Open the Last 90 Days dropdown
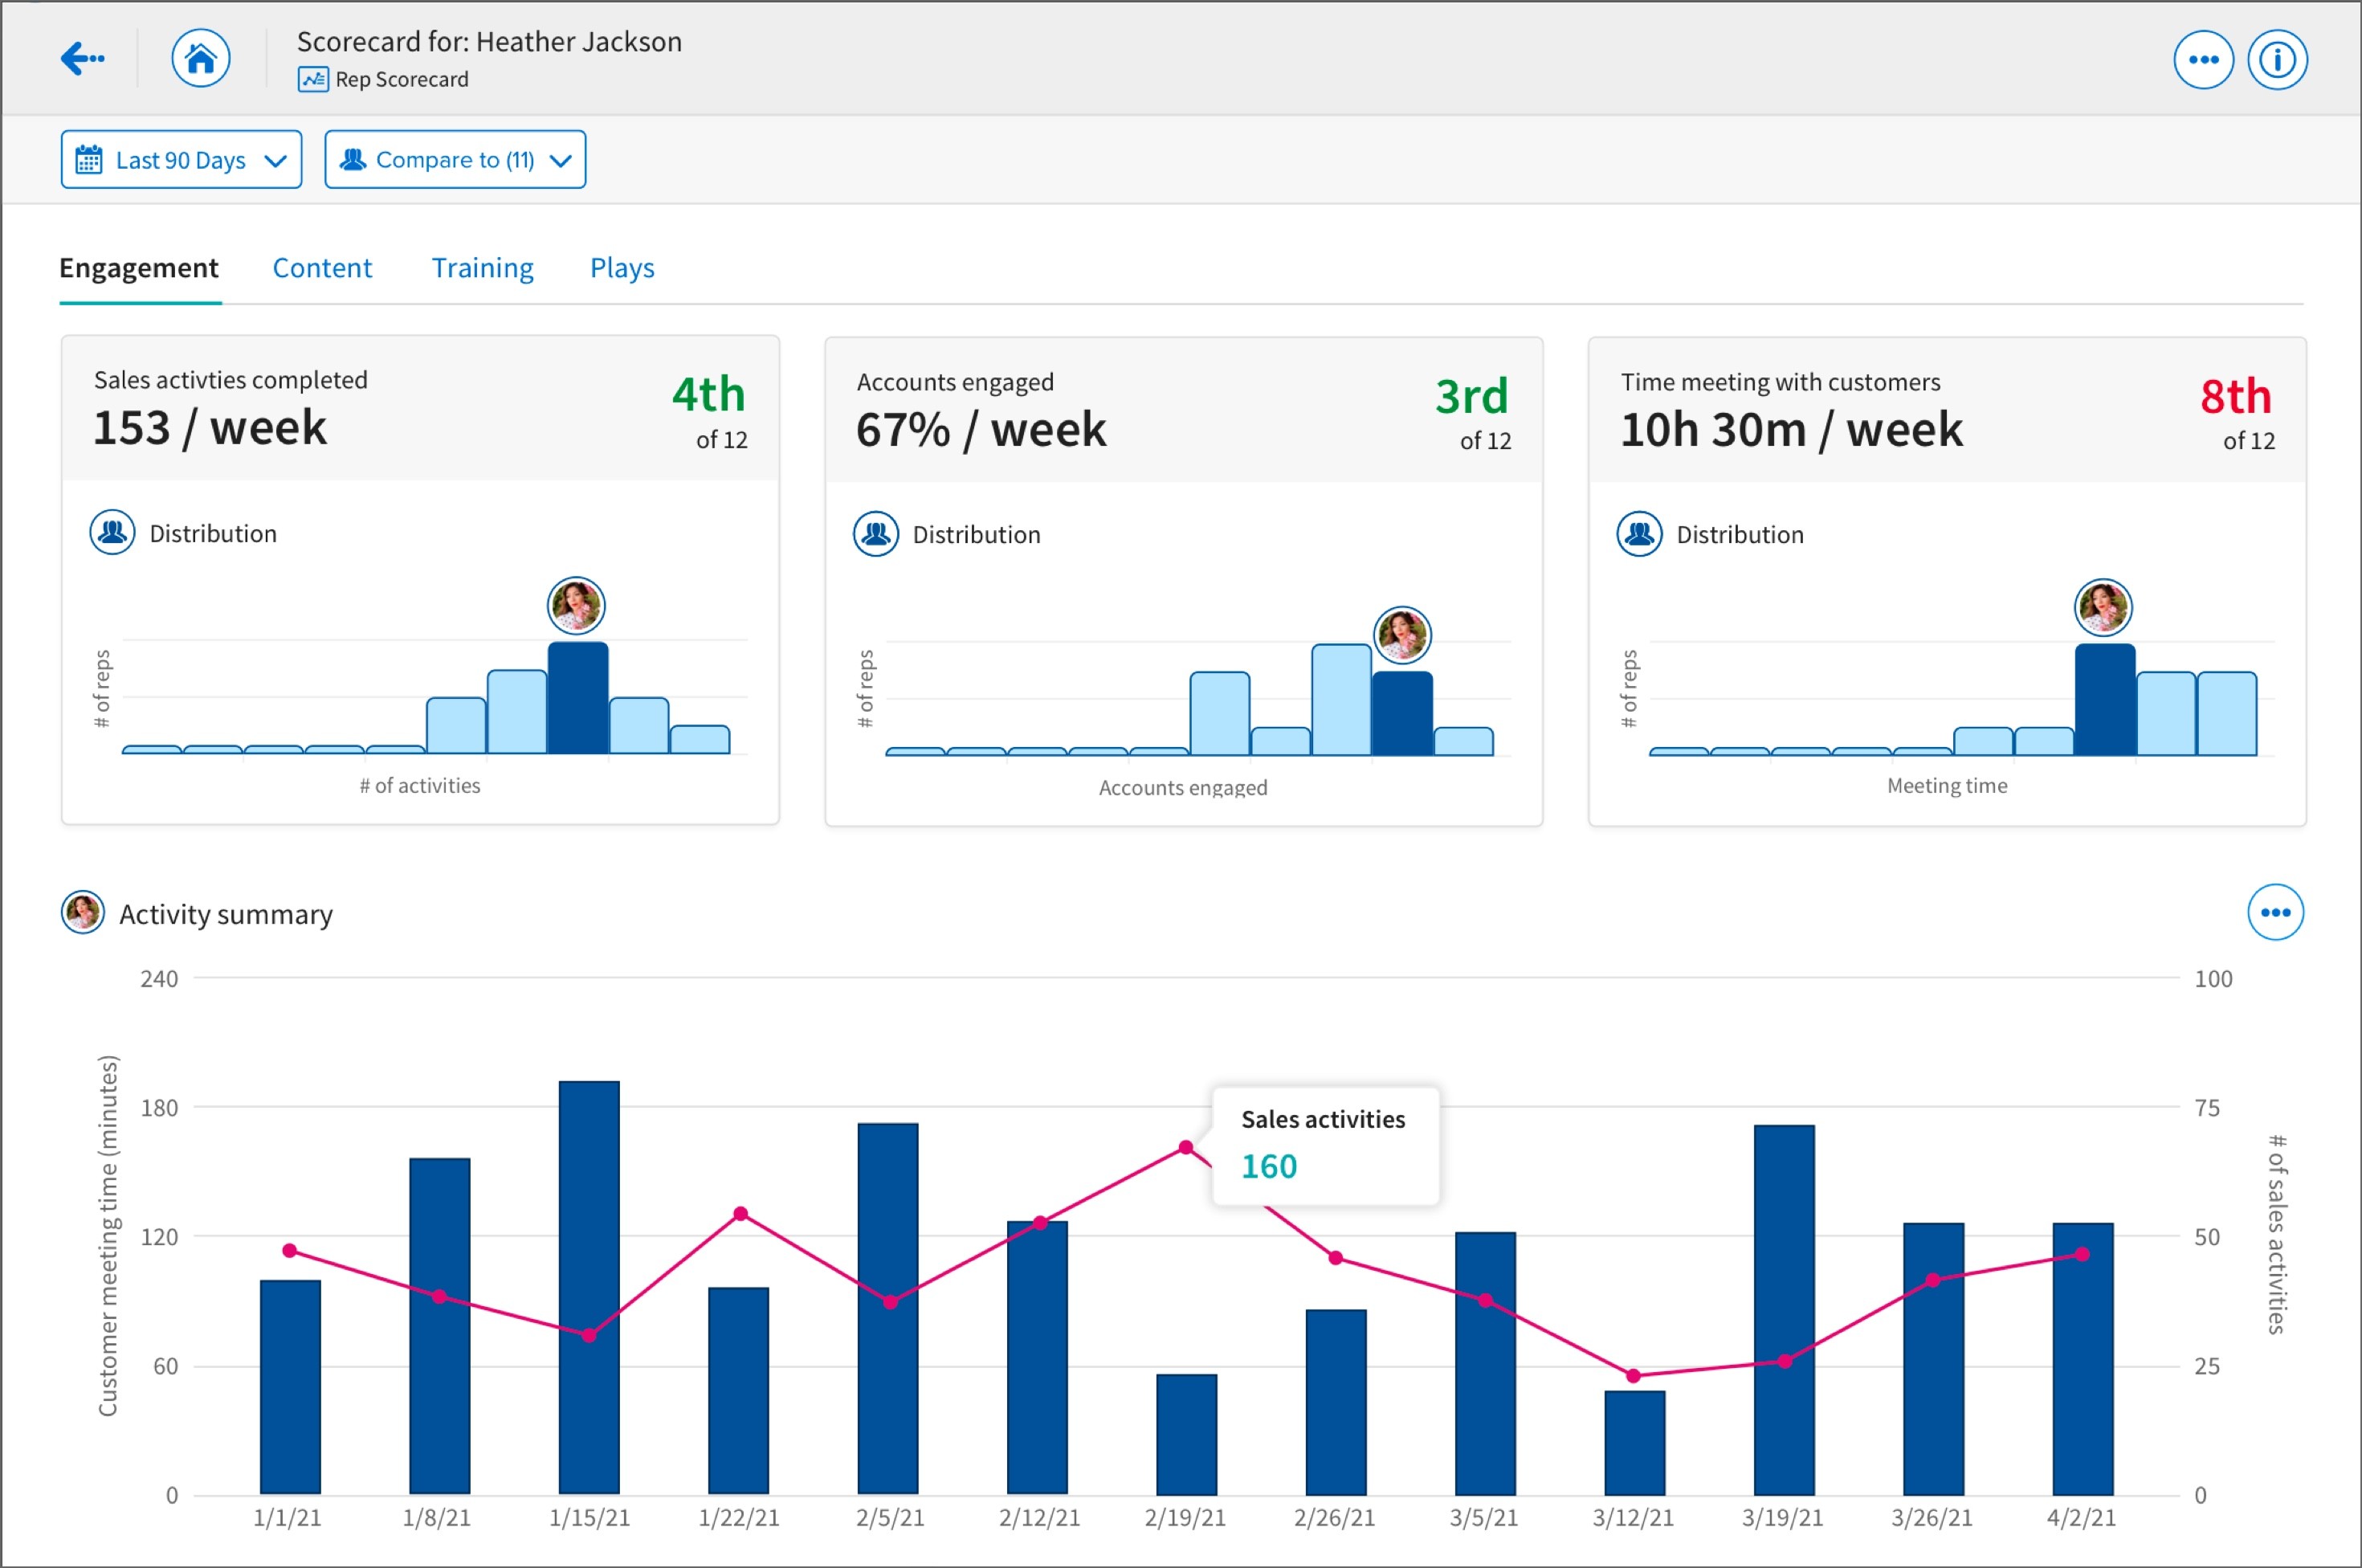Viewport: 2362px width, 1568px height. tap(181, 160)
